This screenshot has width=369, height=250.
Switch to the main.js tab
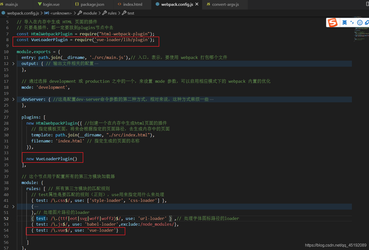(11, 4)
